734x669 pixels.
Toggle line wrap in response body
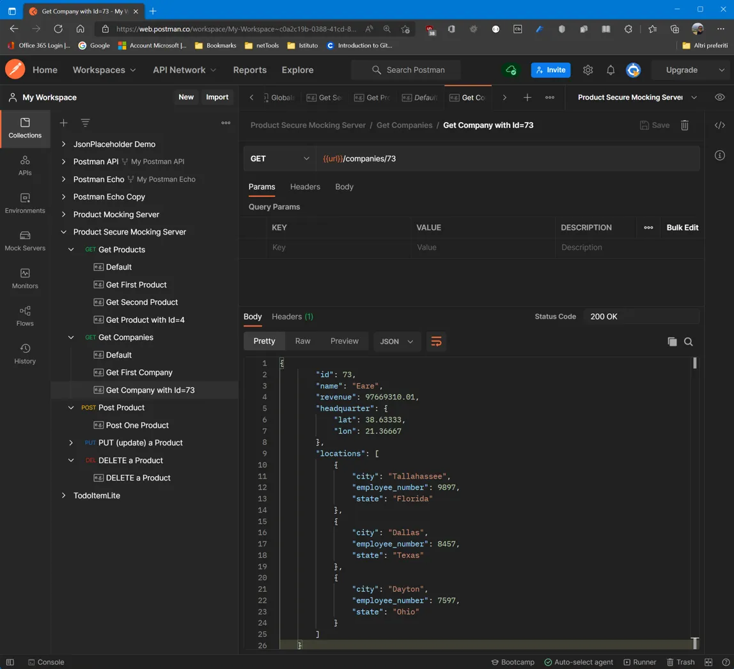click(436, 341)
